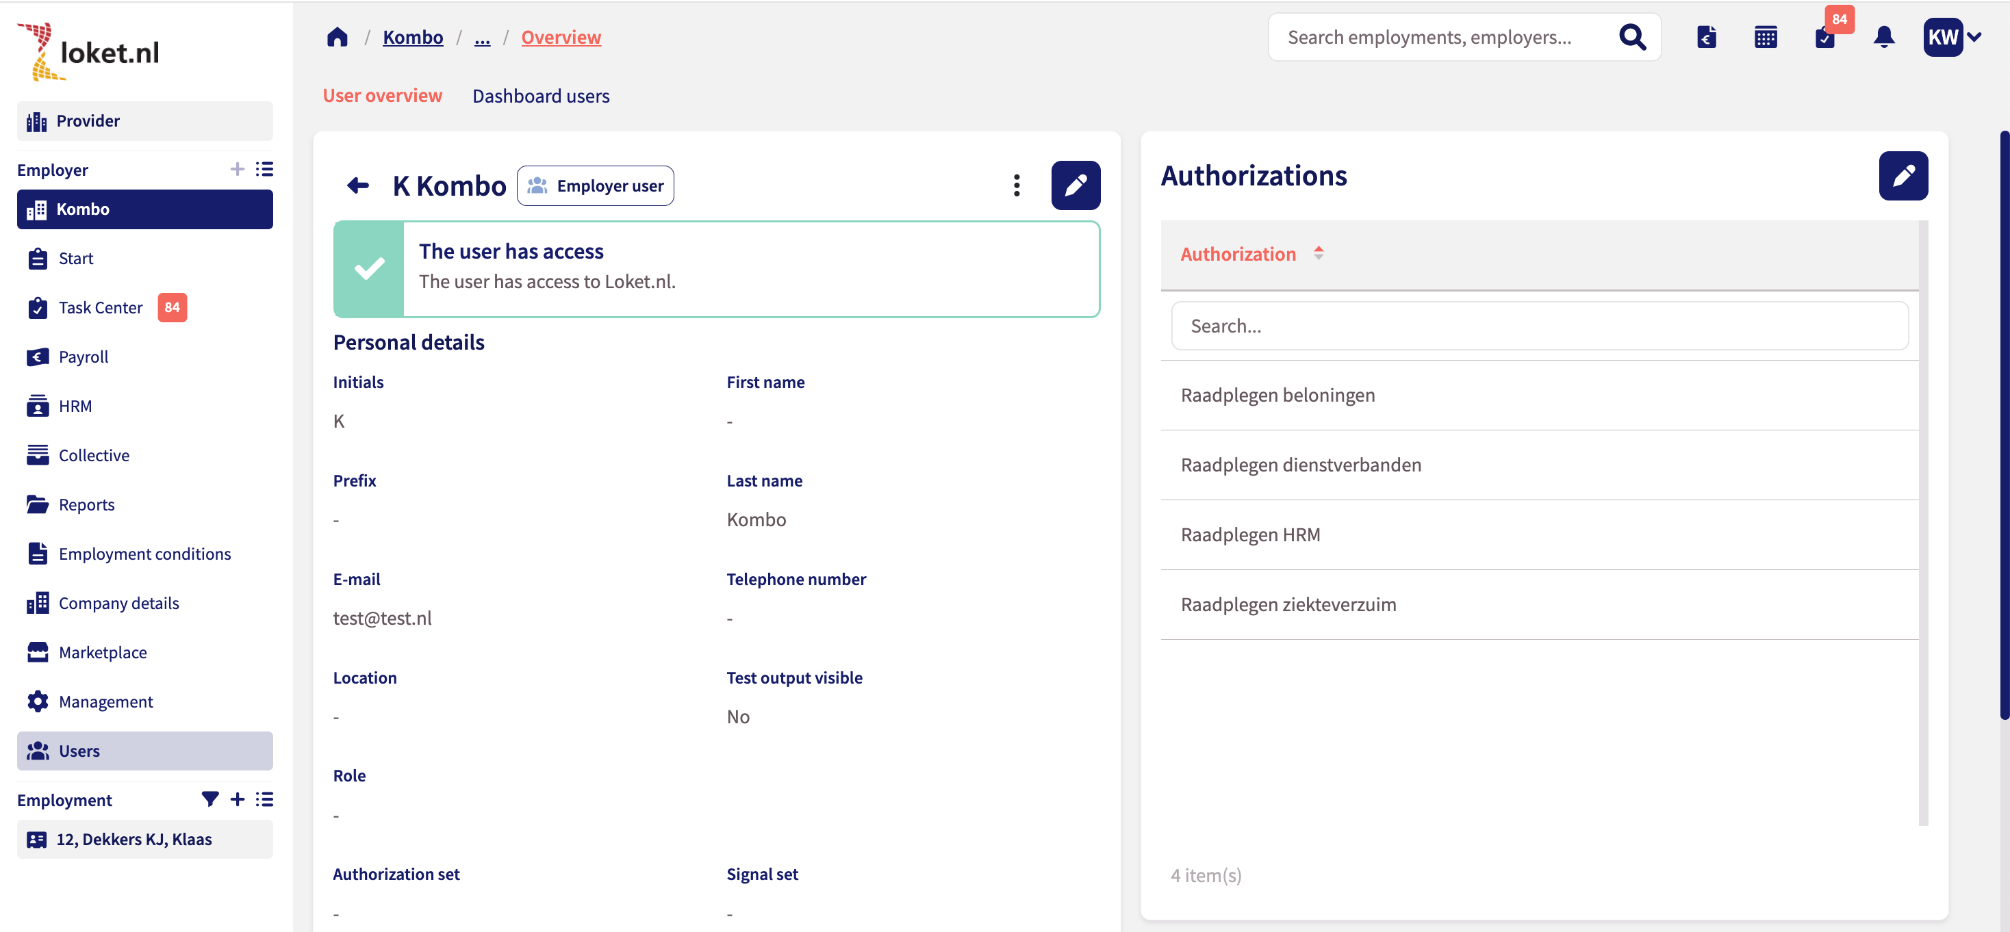This screenshot has width=2010, height=932.
Task: Click the home icon in breadcrumb
Action: click(337, 37)
